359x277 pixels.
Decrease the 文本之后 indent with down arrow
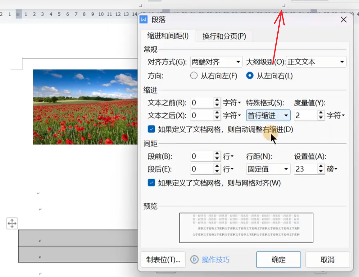217,118
